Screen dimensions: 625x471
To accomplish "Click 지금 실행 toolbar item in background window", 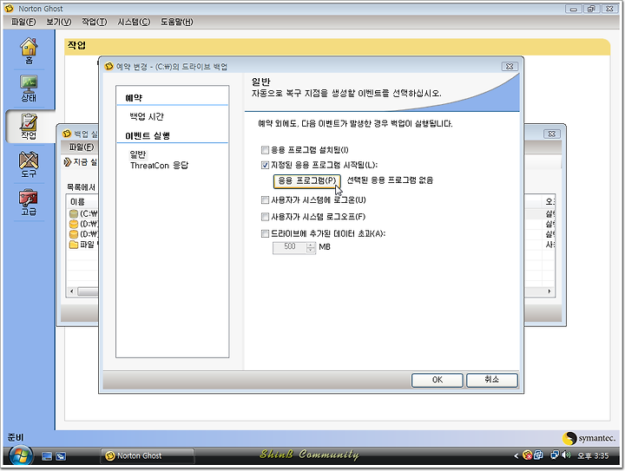I will 81,162.
